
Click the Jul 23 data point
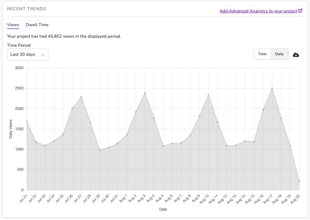[45, 146]
